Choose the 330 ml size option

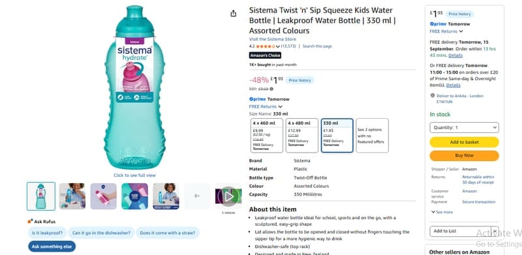pyautogui.click(x=337, y=136)
